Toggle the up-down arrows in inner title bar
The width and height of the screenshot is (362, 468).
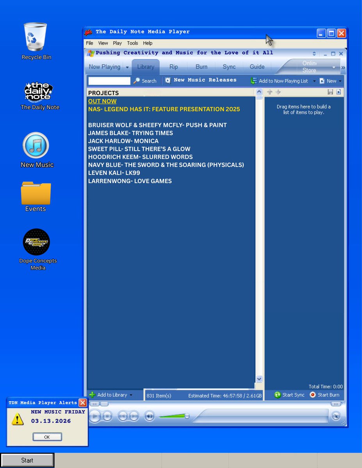[314, 54]
